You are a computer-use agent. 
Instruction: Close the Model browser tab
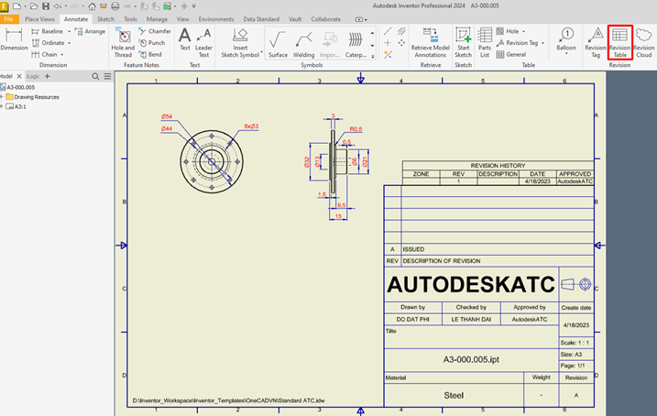pos(19,76)
